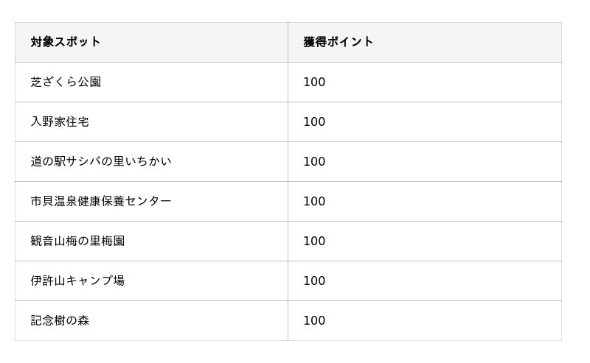Select the 記念樹の森 cell
Screen dimensions: 590x363
(x=151, y=320)
